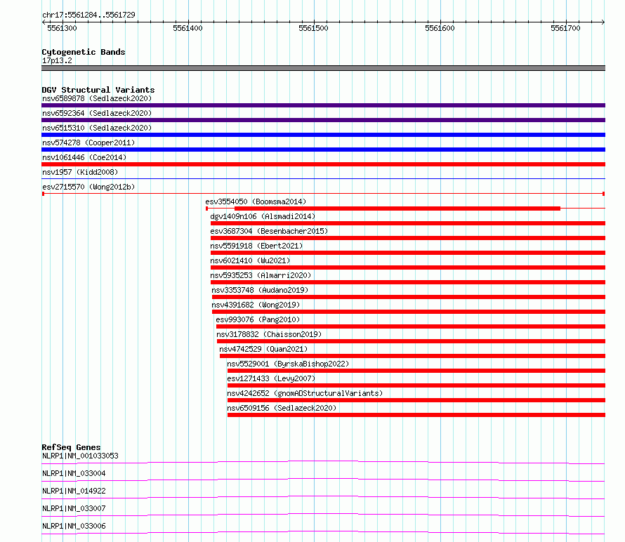This screenshot has height=542, width=625.
Task: Click the red bar under esv993076
Action: click(x=411, y=326)
